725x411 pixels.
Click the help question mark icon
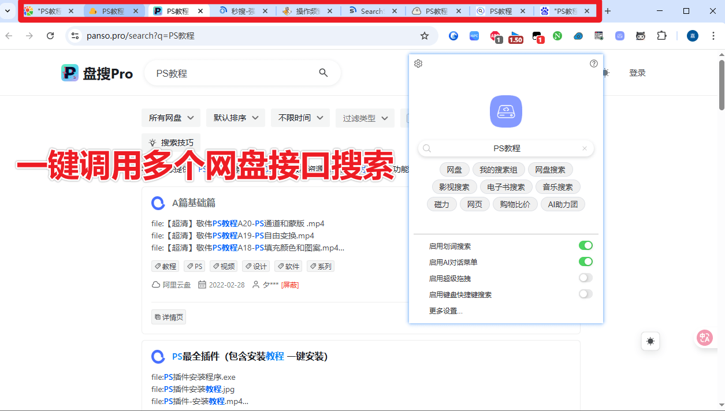click(594, 63)
